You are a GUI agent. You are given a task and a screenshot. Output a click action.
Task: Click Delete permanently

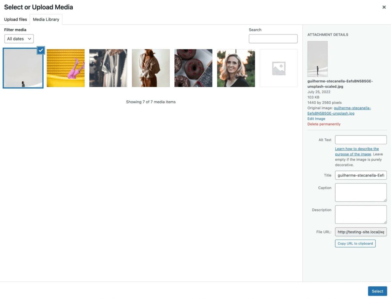pos(324,124)
